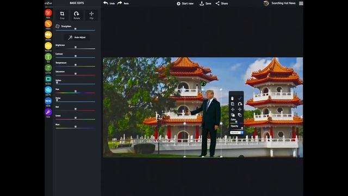The image size is (348, 196).
Task: Click the Brightness slider handle
Action: 76,47
